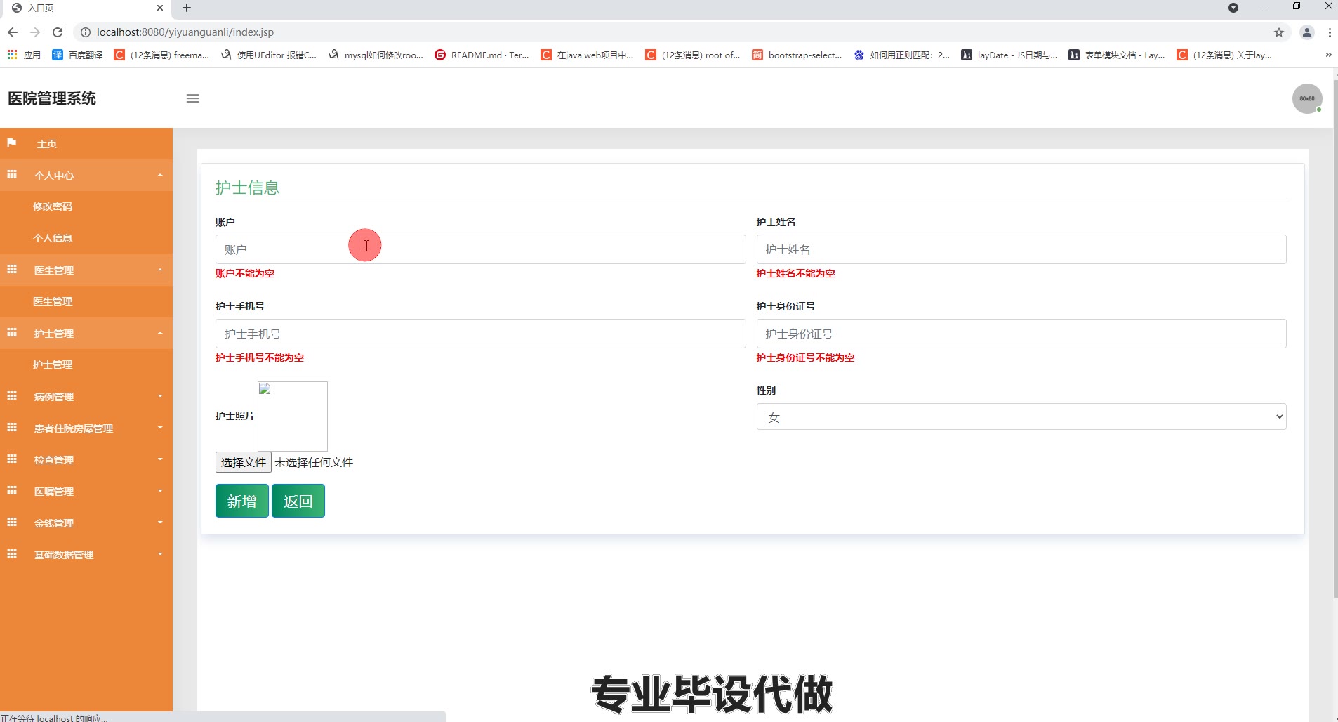Click grid icon next to 基础数据管理

12,554
